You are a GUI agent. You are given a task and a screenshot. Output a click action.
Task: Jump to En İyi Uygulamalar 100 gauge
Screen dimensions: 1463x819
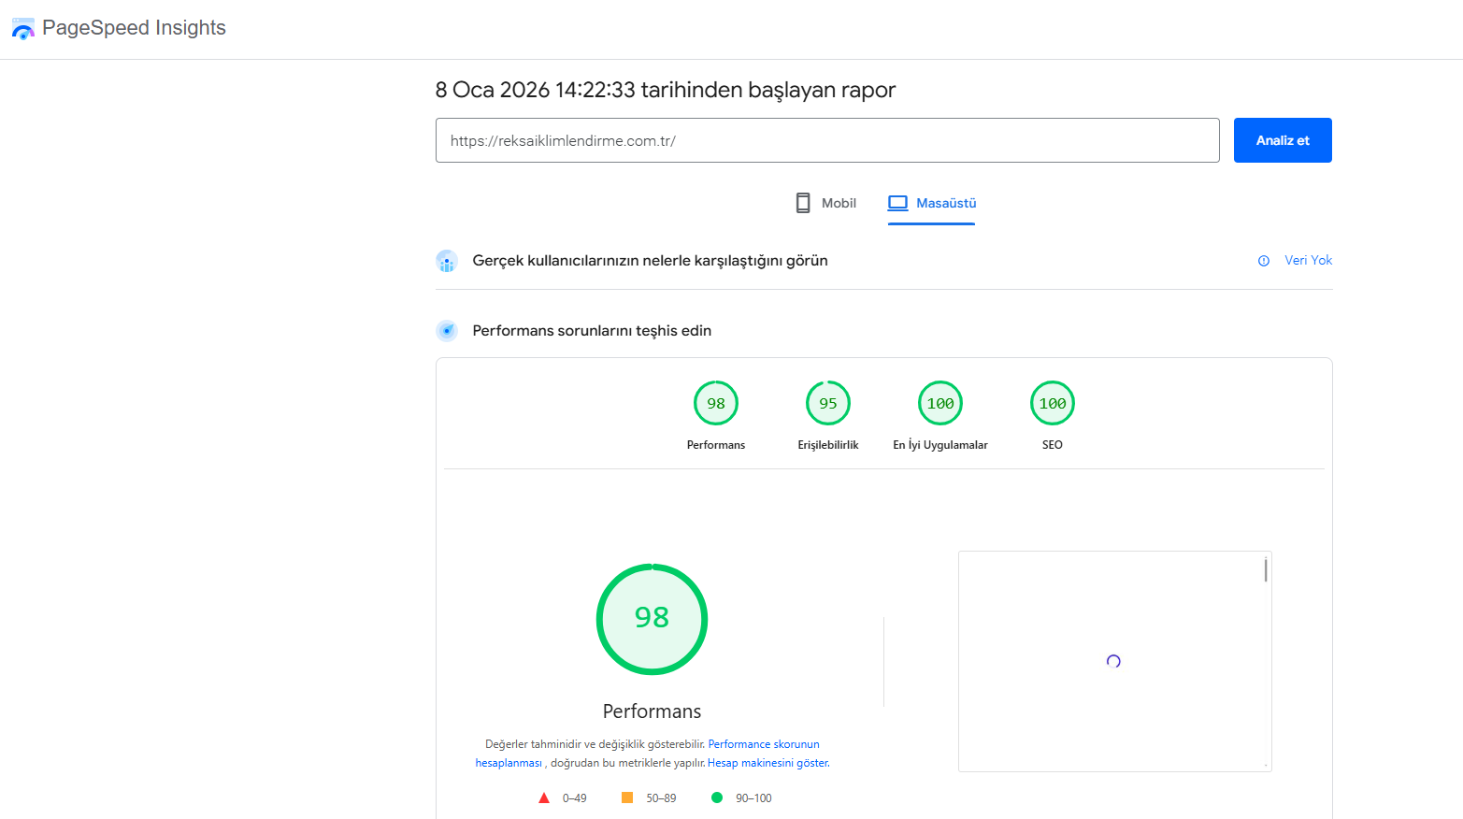[940, 403]
